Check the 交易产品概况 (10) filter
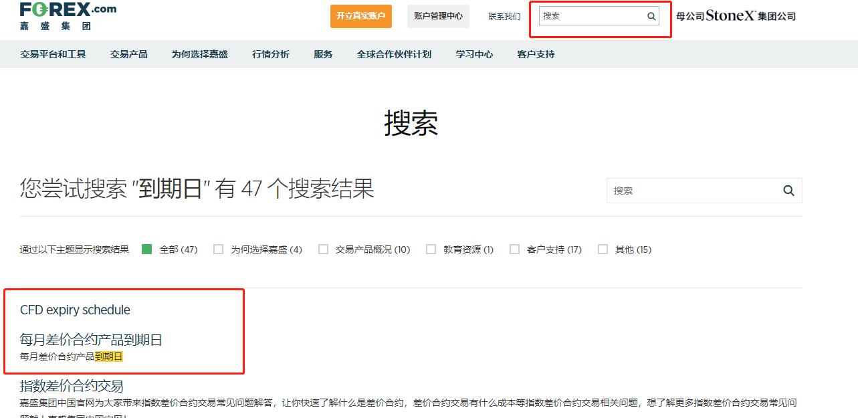 (324, 249)
